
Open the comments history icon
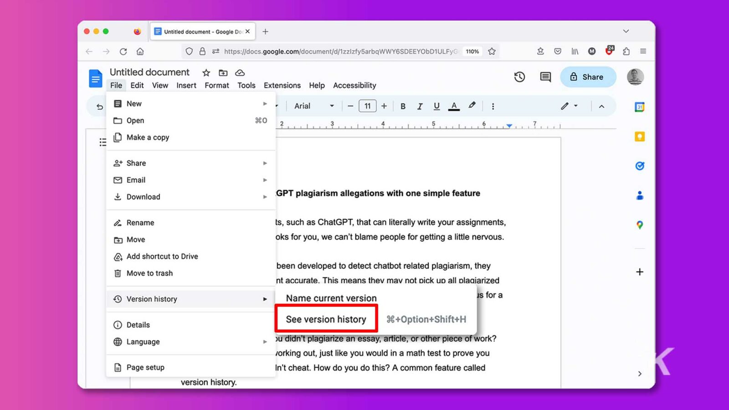click(x=545, y=77)
